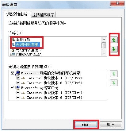The width and height of the screenshot is (126, 131).
Task: Click the connections list scroll-down arrow
Action: coord(104,53)
